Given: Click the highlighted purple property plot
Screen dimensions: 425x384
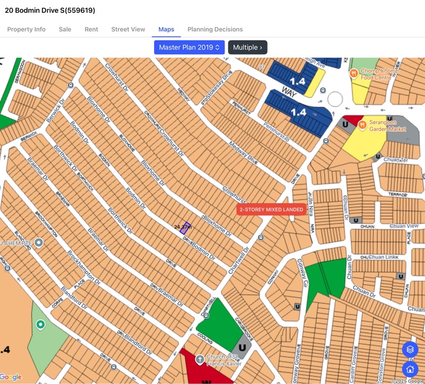Looking at the screenshot, I should click(185, 228).
